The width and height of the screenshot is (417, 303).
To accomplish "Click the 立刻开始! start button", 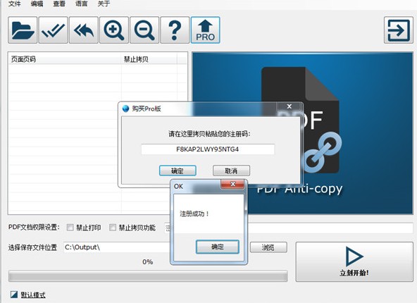I will 354,261.
